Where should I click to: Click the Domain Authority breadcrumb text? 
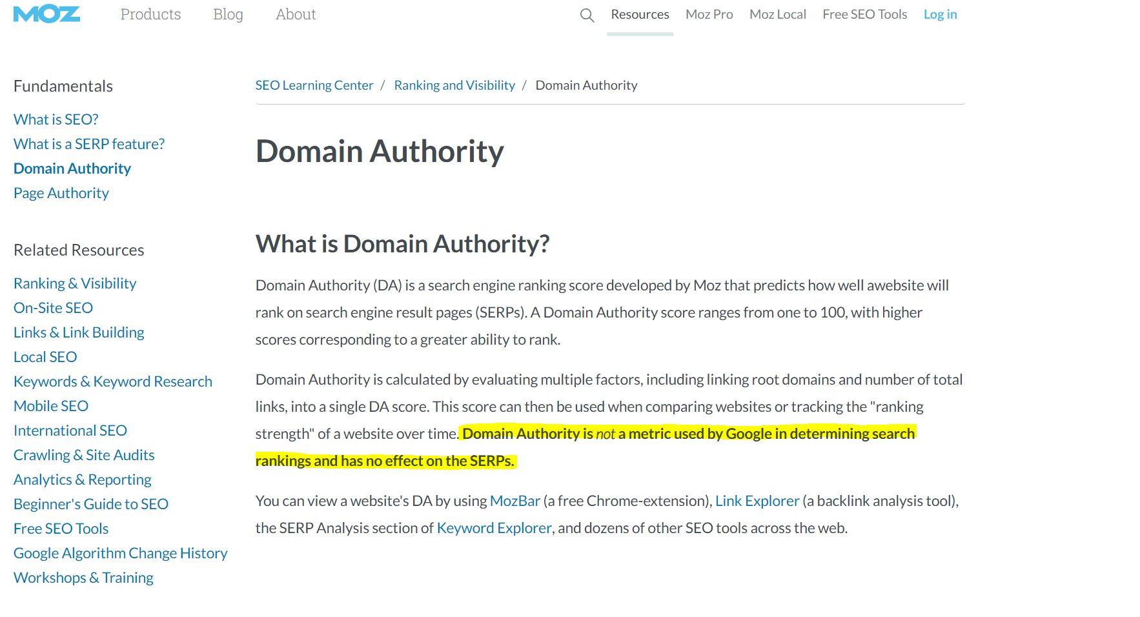click(x=586, y=85)
